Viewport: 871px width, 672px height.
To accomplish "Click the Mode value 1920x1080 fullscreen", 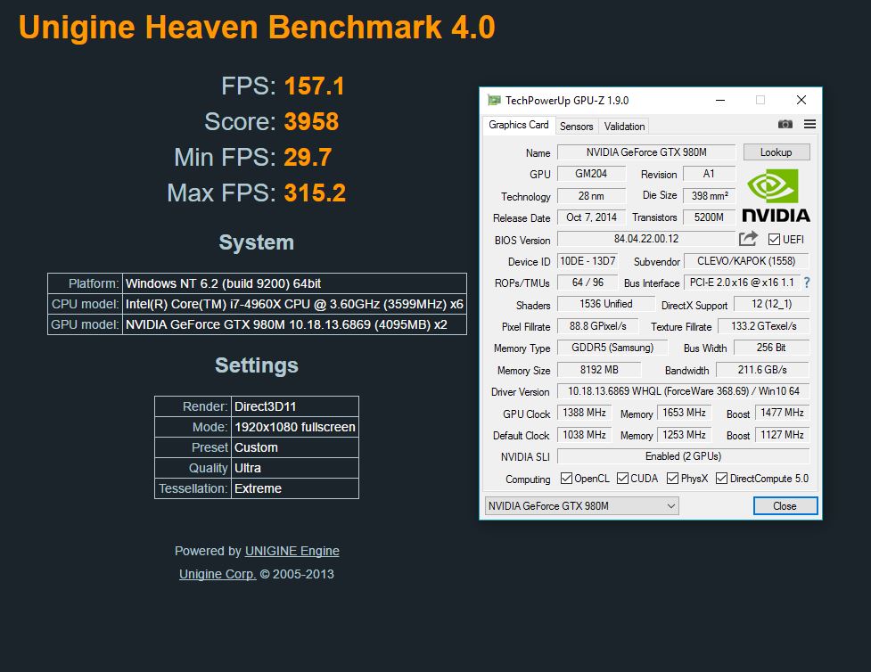I will click(x=294, y=427).
